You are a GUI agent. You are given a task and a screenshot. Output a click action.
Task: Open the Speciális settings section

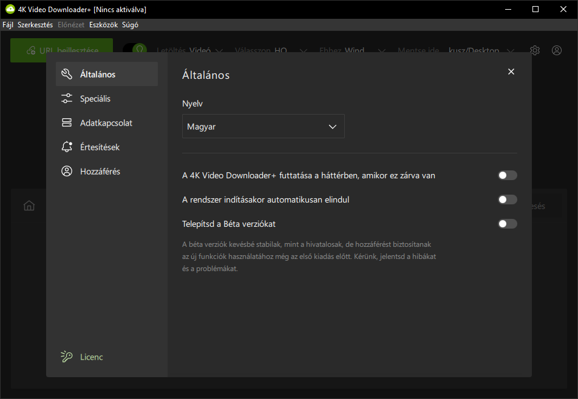tap(106, 98)
